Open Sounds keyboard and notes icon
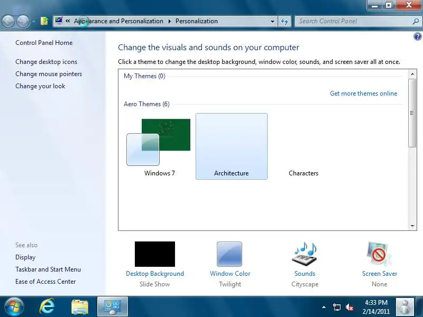The height and width of the screenshot is (317, 423). coord(305,254)
